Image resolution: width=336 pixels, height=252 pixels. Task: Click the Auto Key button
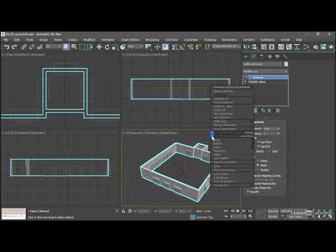click(x=273, y=211)
